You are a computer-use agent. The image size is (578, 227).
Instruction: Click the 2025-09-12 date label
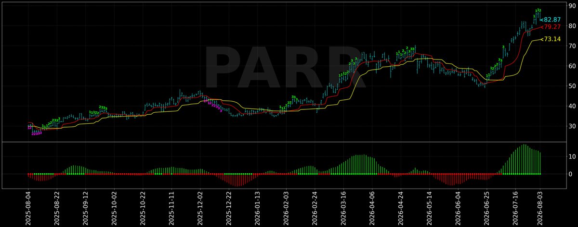[85, 208]
